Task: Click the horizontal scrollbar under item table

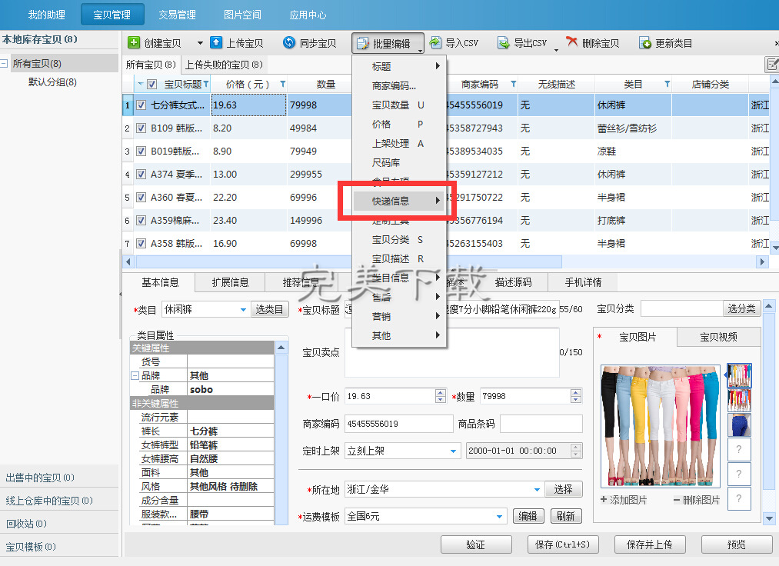Action: 346,262
